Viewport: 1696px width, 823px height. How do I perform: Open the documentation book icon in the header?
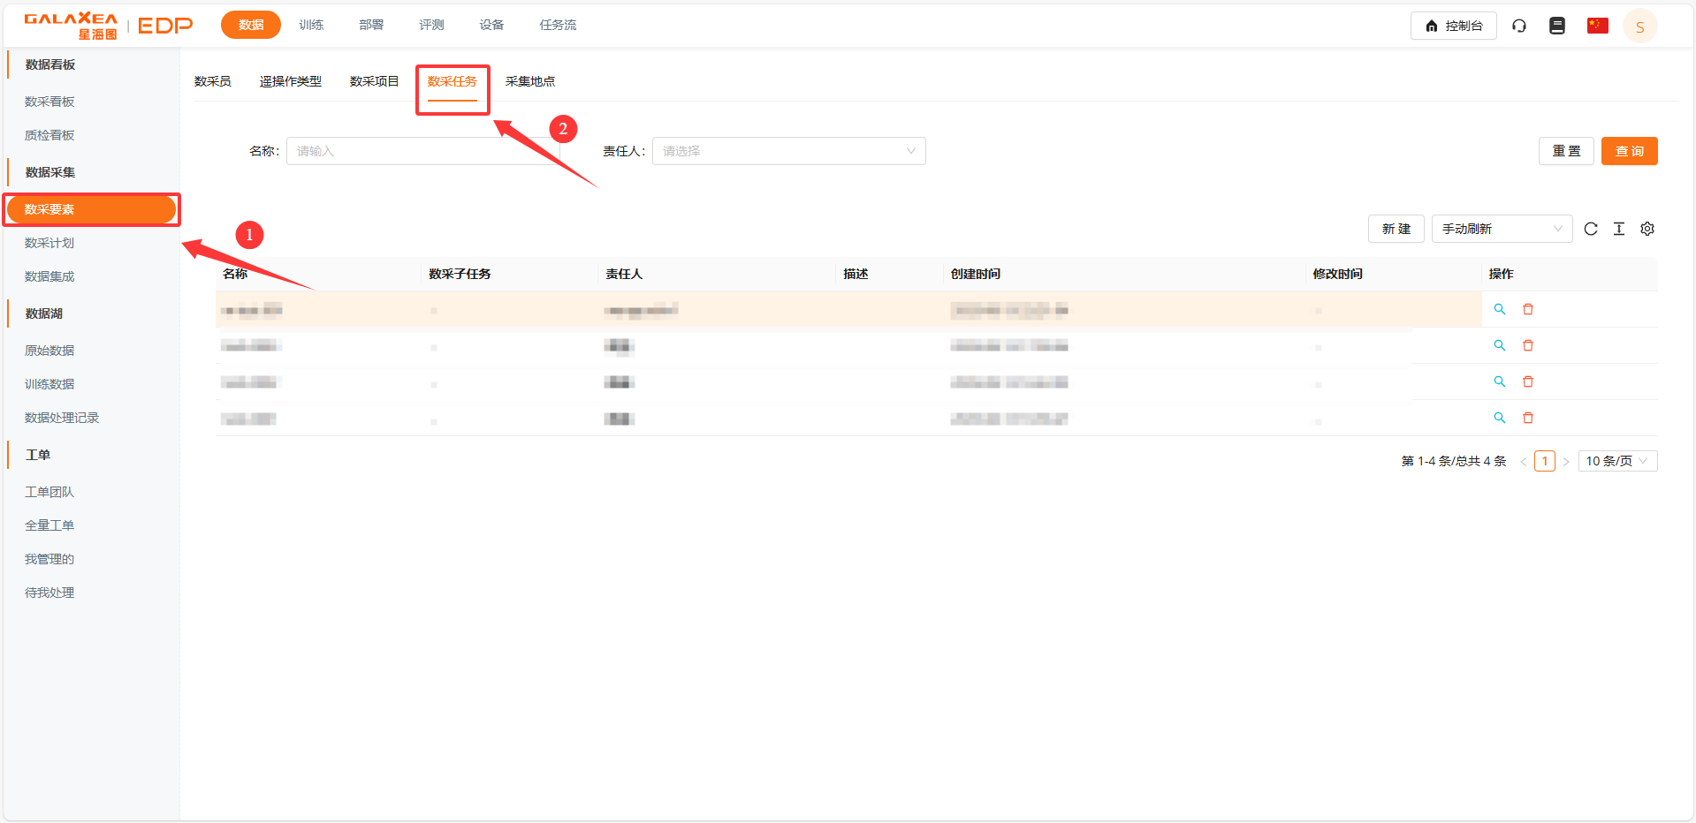[1557, 26]
